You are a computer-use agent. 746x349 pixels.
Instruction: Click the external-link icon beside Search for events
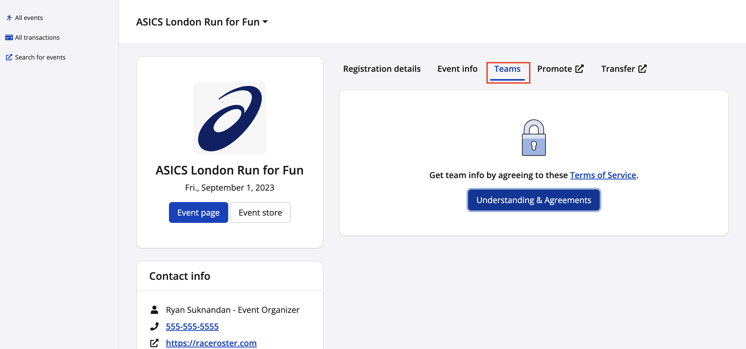[9, 57]
